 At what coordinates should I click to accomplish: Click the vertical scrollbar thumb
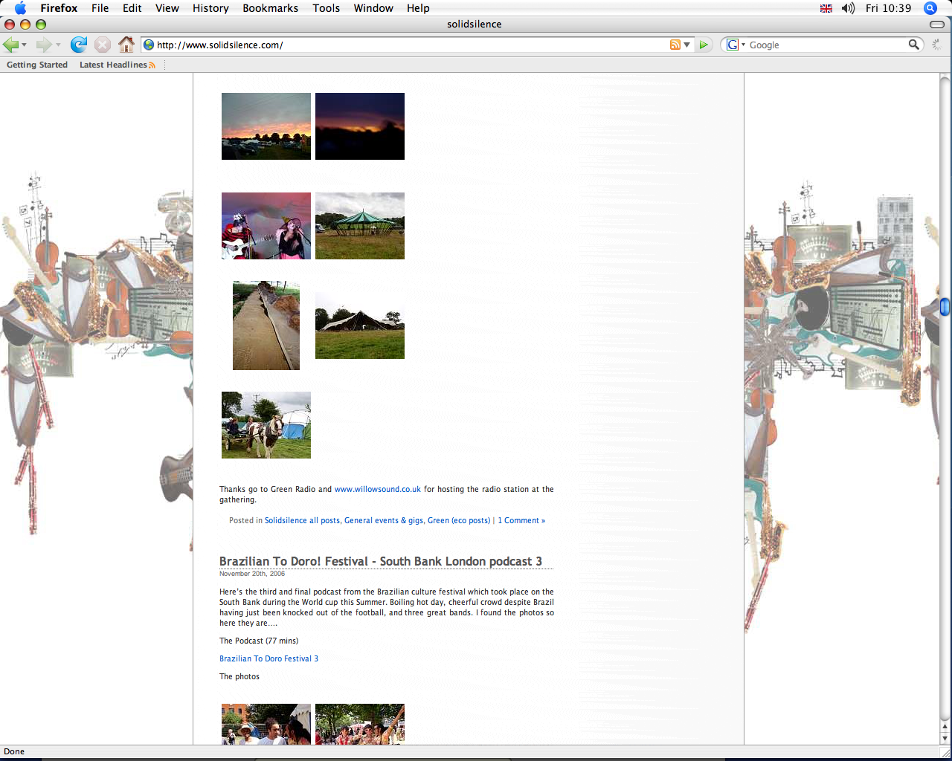click(945, 306)
